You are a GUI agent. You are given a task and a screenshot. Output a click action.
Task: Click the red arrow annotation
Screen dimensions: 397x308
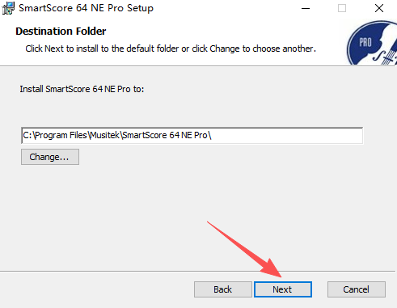click(x=244, y=249)
